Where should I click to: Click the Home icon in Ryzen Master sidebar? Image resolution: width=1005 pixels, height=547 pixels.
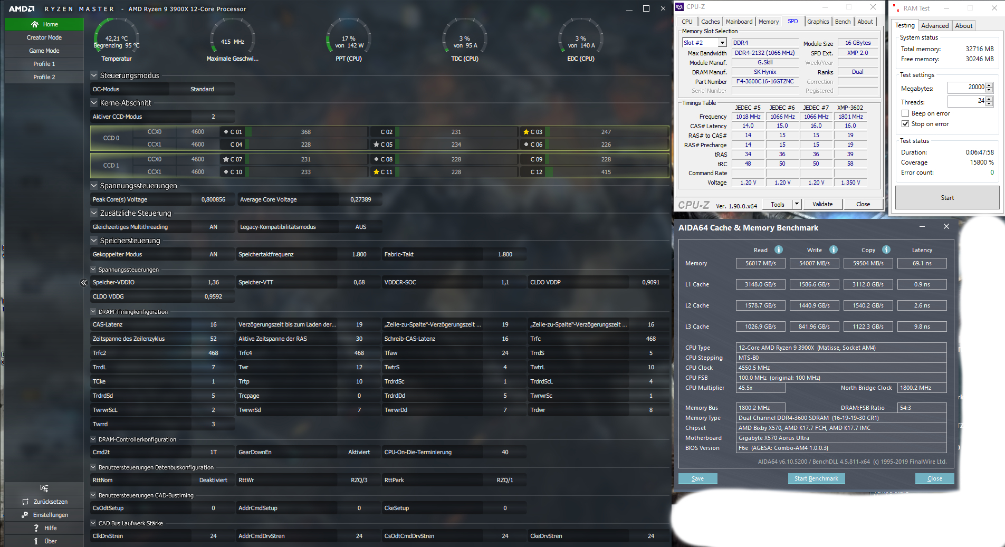coord(35,24)
